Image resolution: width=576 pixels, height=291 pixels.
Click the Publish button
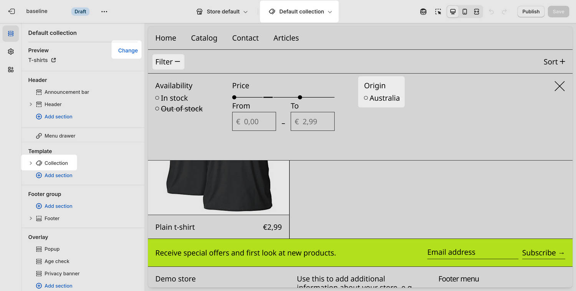pos(531,12)
